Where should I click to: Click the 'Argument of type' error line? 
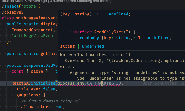point(127,72)
